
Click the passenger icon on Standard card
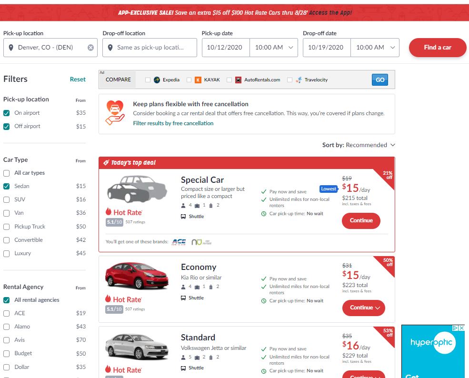(x=183, y=358)
